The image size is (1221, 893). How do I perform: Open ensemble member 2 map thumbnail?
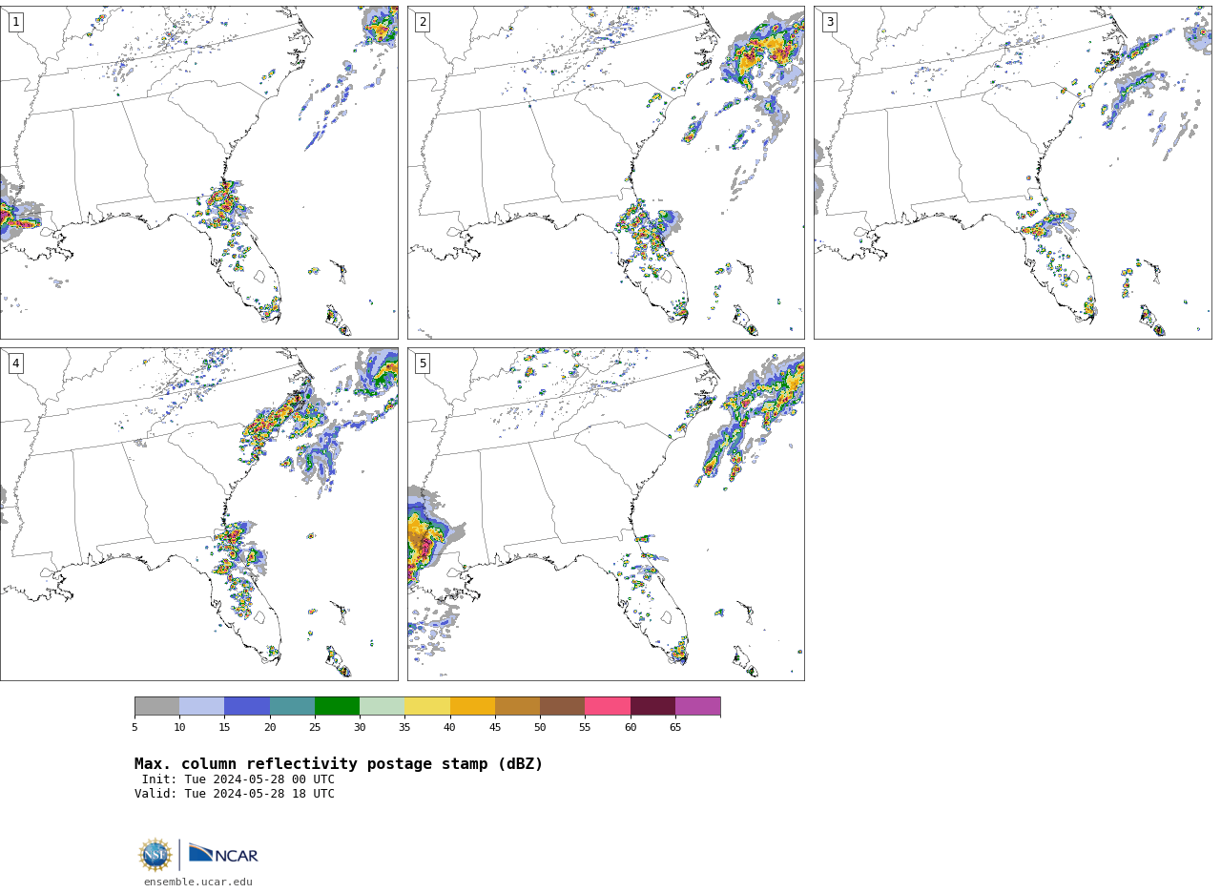(606, 173)
